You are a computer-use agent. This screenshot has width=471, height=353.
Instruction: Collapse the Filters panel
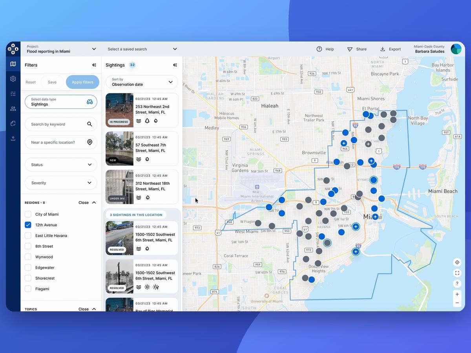point(94,65)
